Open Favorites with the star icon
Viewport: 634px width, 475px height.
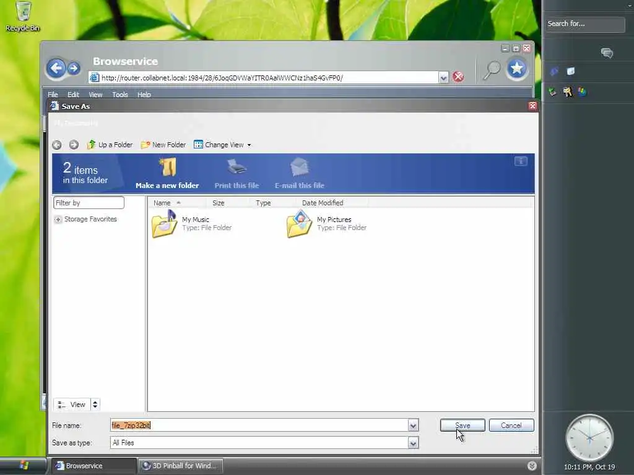click(517, 69)
